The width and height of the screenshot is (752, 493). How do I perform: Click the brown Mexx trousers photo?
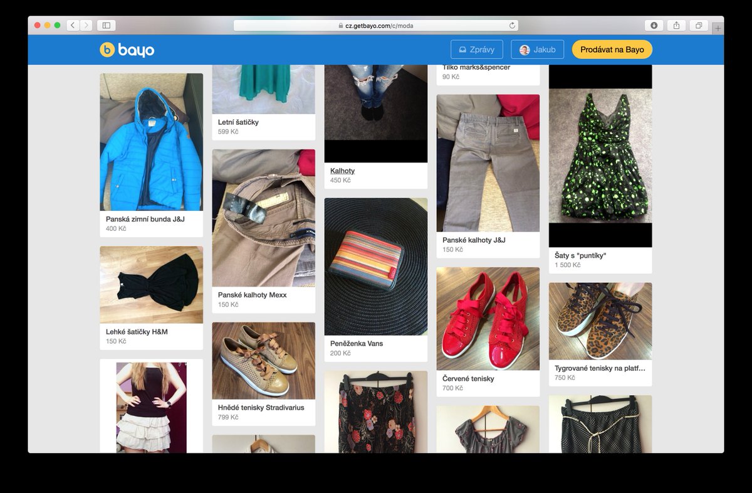[x=263, y=218]
